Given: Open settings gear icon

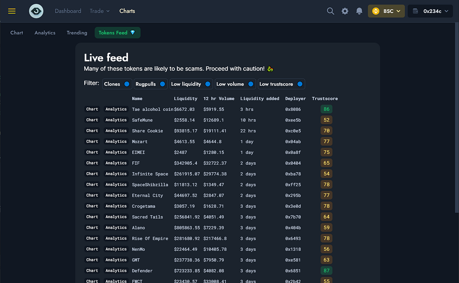Looking at the screenshot, I should [x=345, y=11].
